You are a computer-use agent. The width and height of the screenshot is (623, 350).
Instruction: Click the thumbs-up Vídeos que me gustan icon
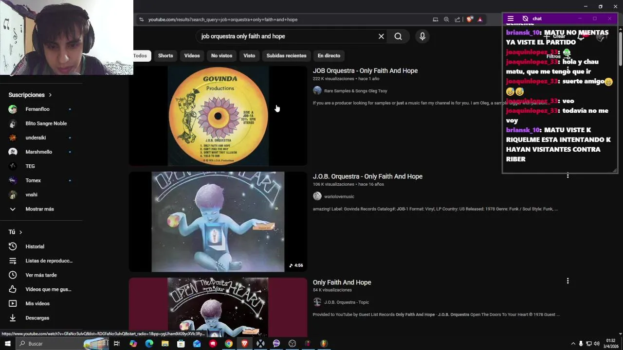13,289
